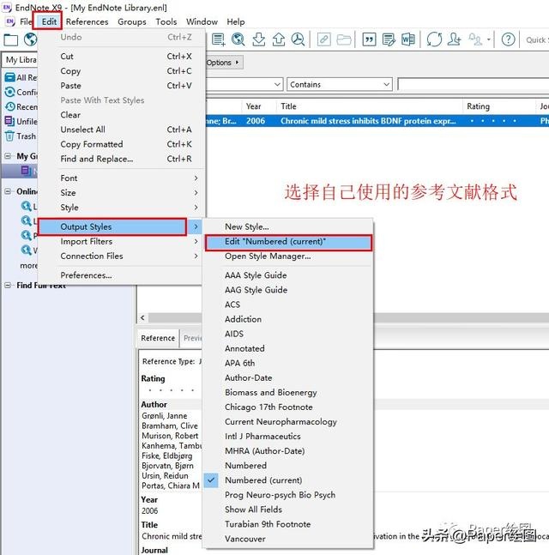
Task: Click horizontal scrollbar left arrow
Action: pos(142,317)
